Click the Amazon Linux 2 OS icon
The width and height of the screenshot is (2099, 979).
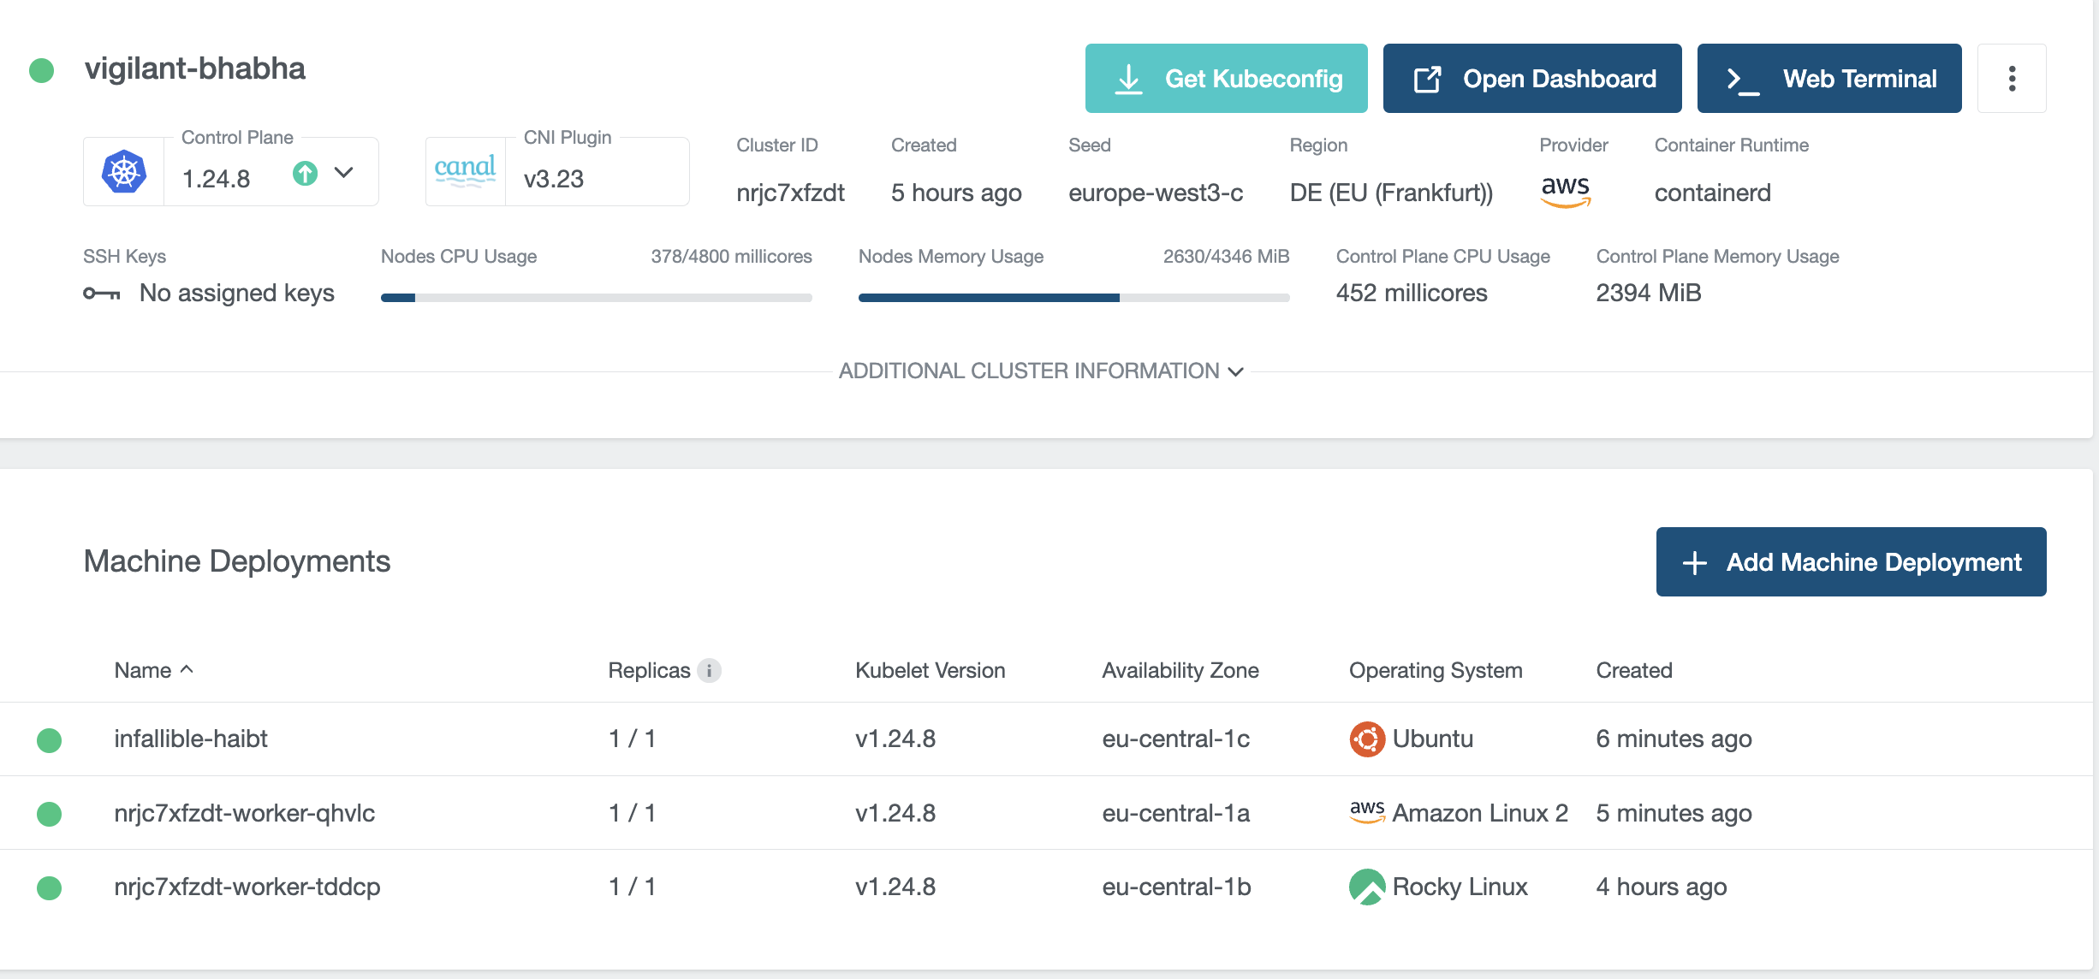click(1366, 812)
